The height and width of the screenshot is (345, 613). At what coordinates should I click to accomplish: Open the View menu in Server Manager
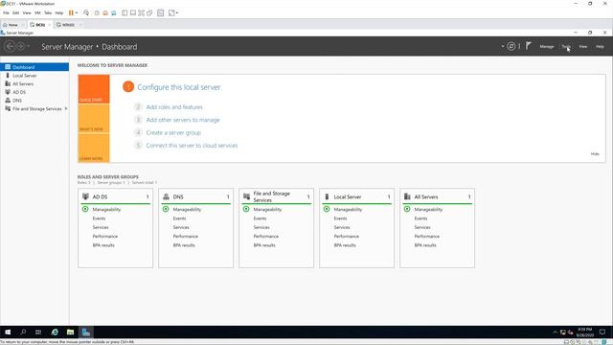coord(583,47)
